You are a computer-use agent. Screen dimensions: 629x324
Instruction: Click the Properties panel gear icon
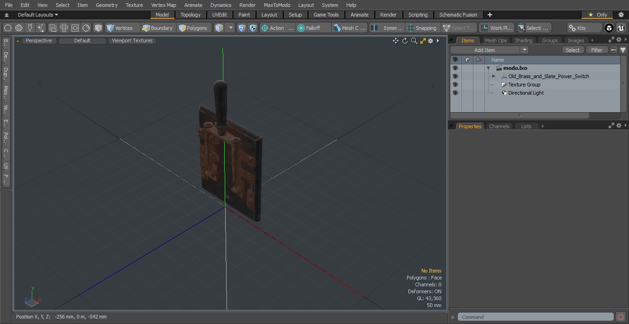(618, 125)
